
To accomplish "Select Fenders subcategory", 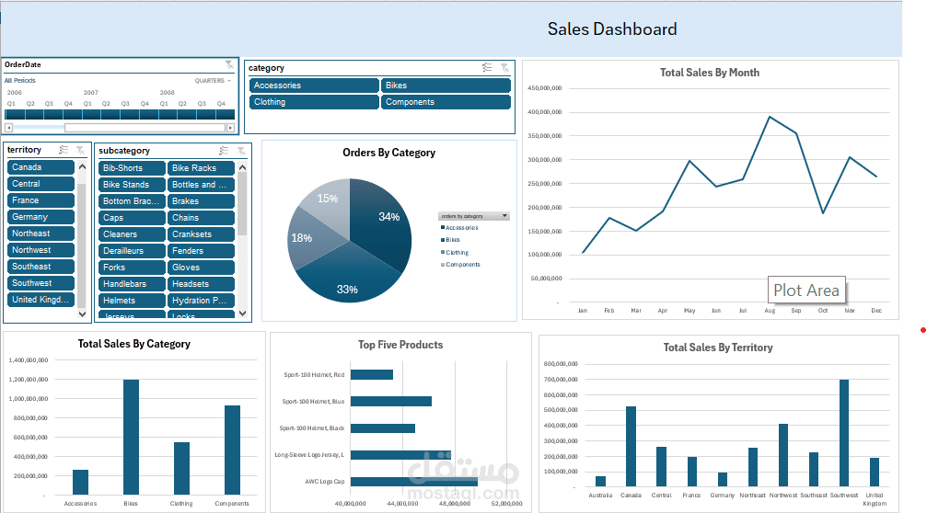I will (x=201, y=251).
